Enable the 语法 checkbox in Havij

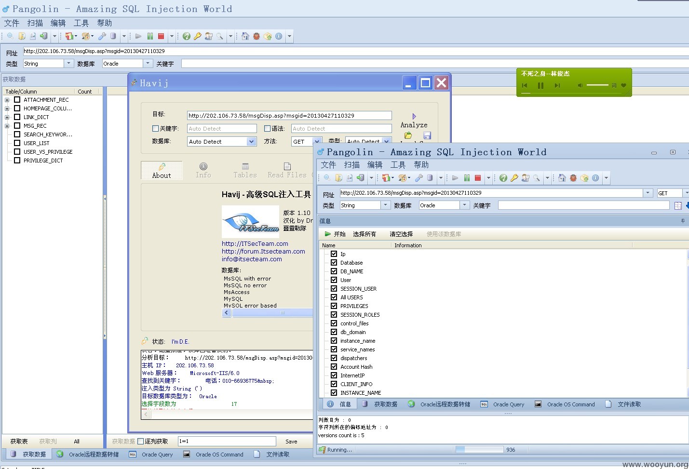pyautogui.click(x=267, y=129)
